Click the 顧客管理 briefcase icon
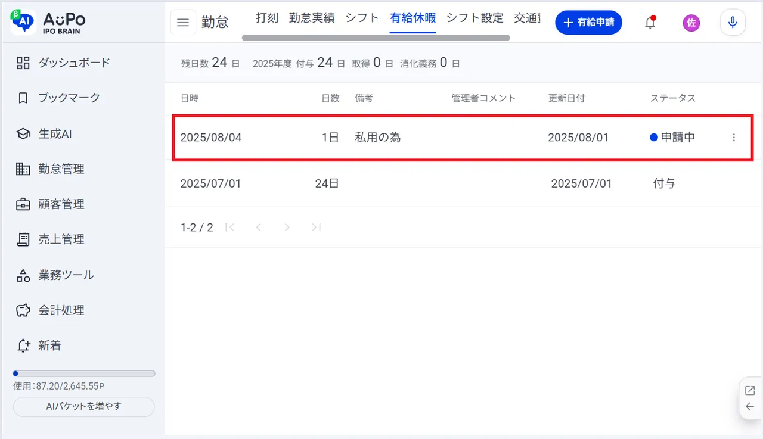Image resolution: width=763 pixels, height=439 pixels. pyautogui.click(x=23, y=204)
